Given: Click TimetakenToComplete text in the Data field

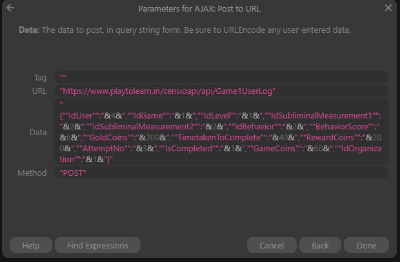Looking at the screenshot, I should click(219, 138).
